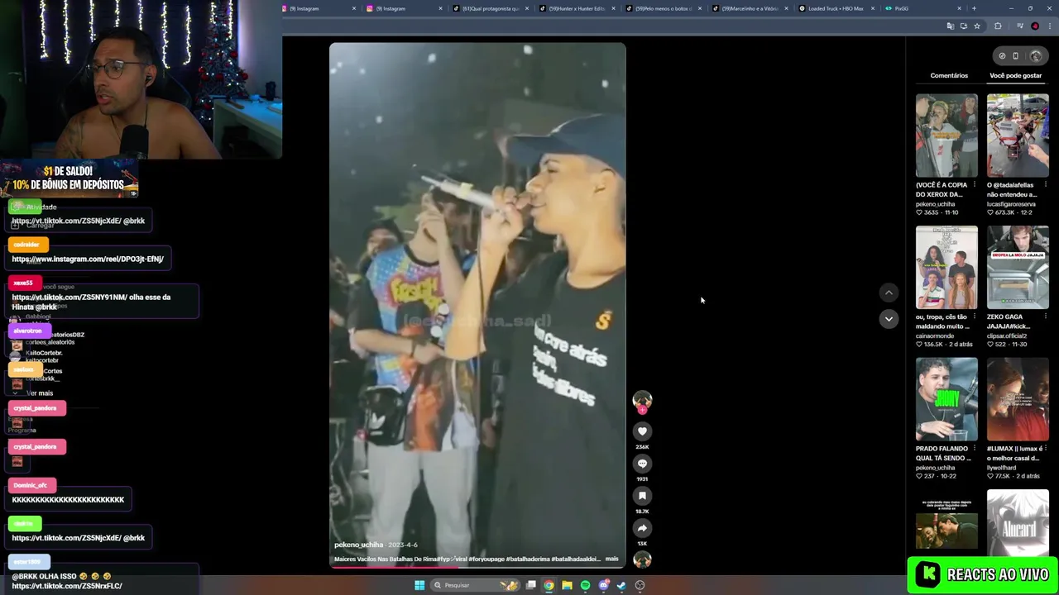This screenshot has width=1059, height=595.
Task: Click circular profile icon at panel top right
Action: pos(1036,56)
